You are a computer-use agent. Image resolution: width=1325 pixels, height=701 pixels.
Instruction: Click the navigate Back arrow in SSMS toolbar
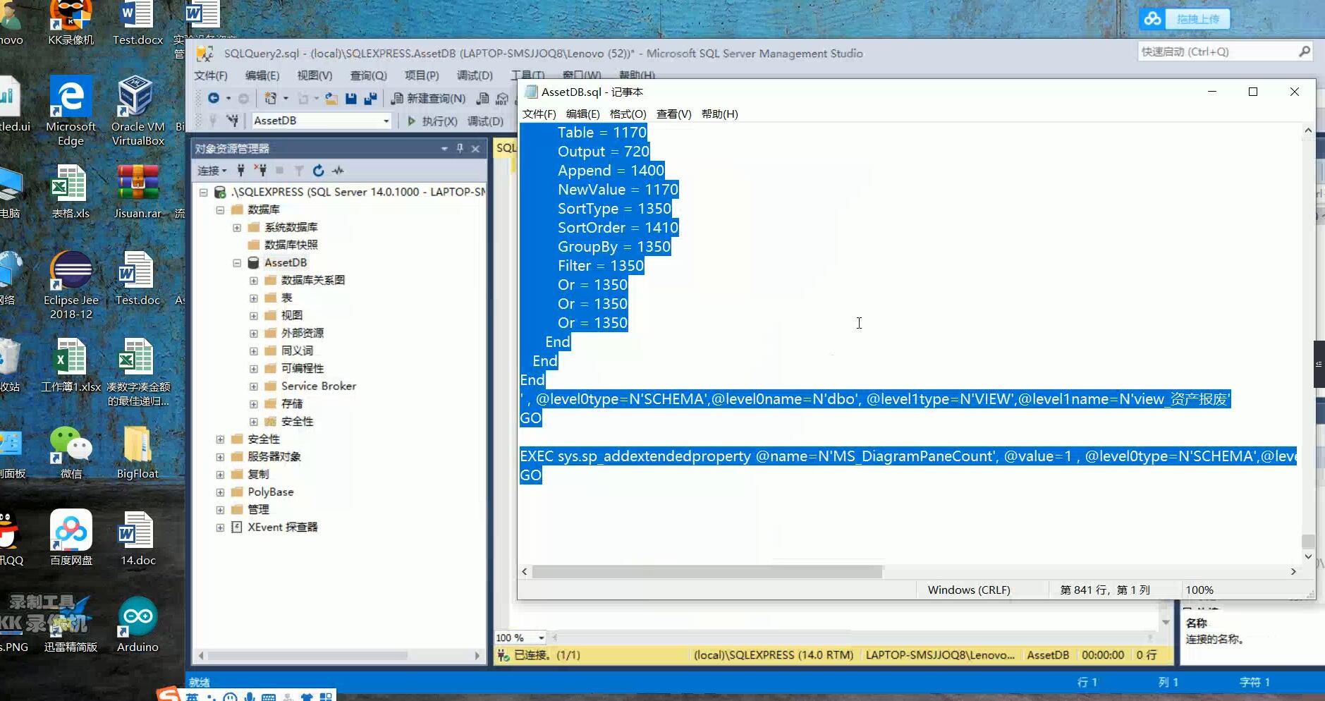[214, 98]
